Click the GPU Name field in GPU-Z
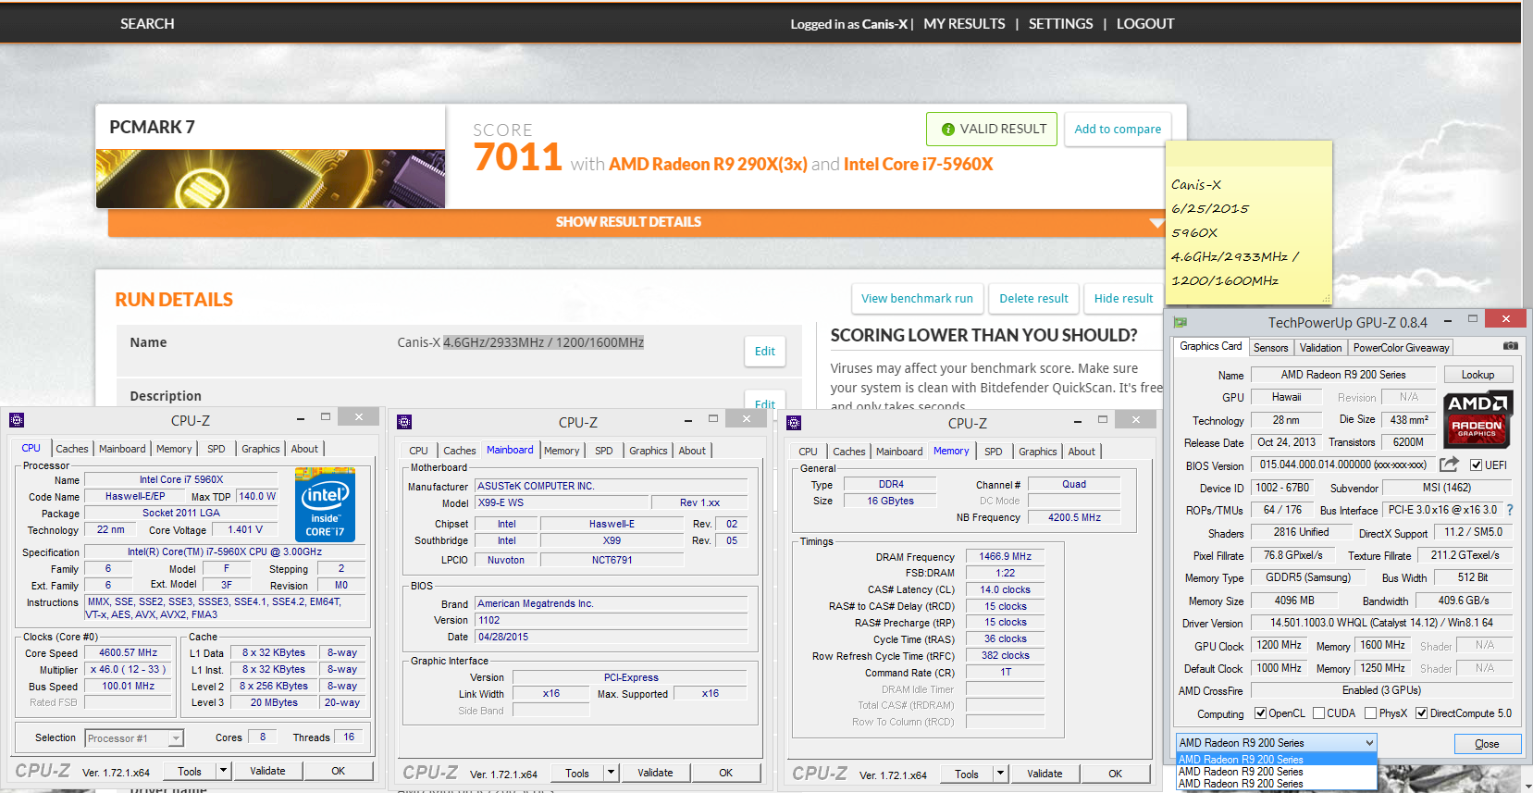The width and height of the screenshot is (1533, 793). (x=1343, y=375)
